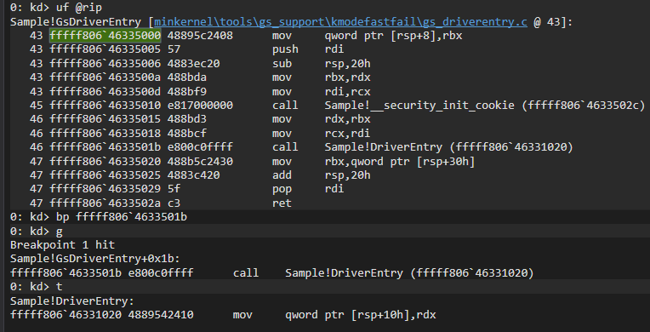Click the highlighted address fffff806`46335000
Image resolution: width=650 pixels, height=332 pixels.
point(105,36)
